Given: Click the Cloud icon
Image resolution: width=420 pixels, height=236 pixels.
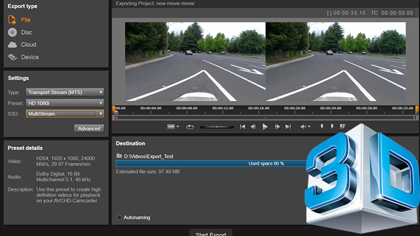Looking at the screenshot, I should (12, 45).
